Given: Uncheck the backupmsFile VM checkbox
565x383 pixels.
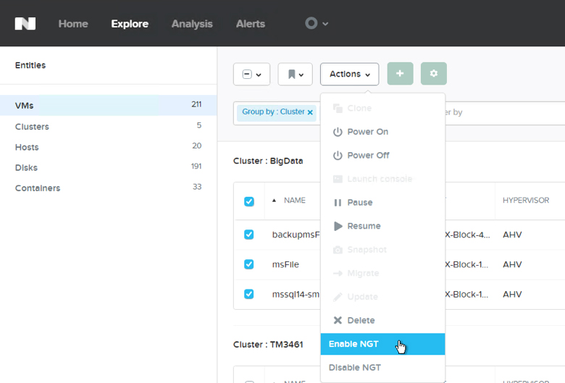Looking at the screenshot, I should pos(249,235).
